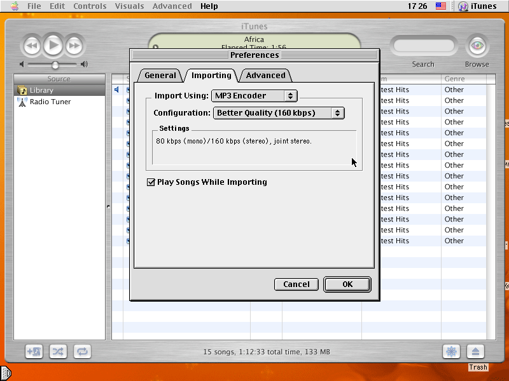Click the control strip tab at bottom-left
This screenshot has height=381, width=509.
(6, 373)
